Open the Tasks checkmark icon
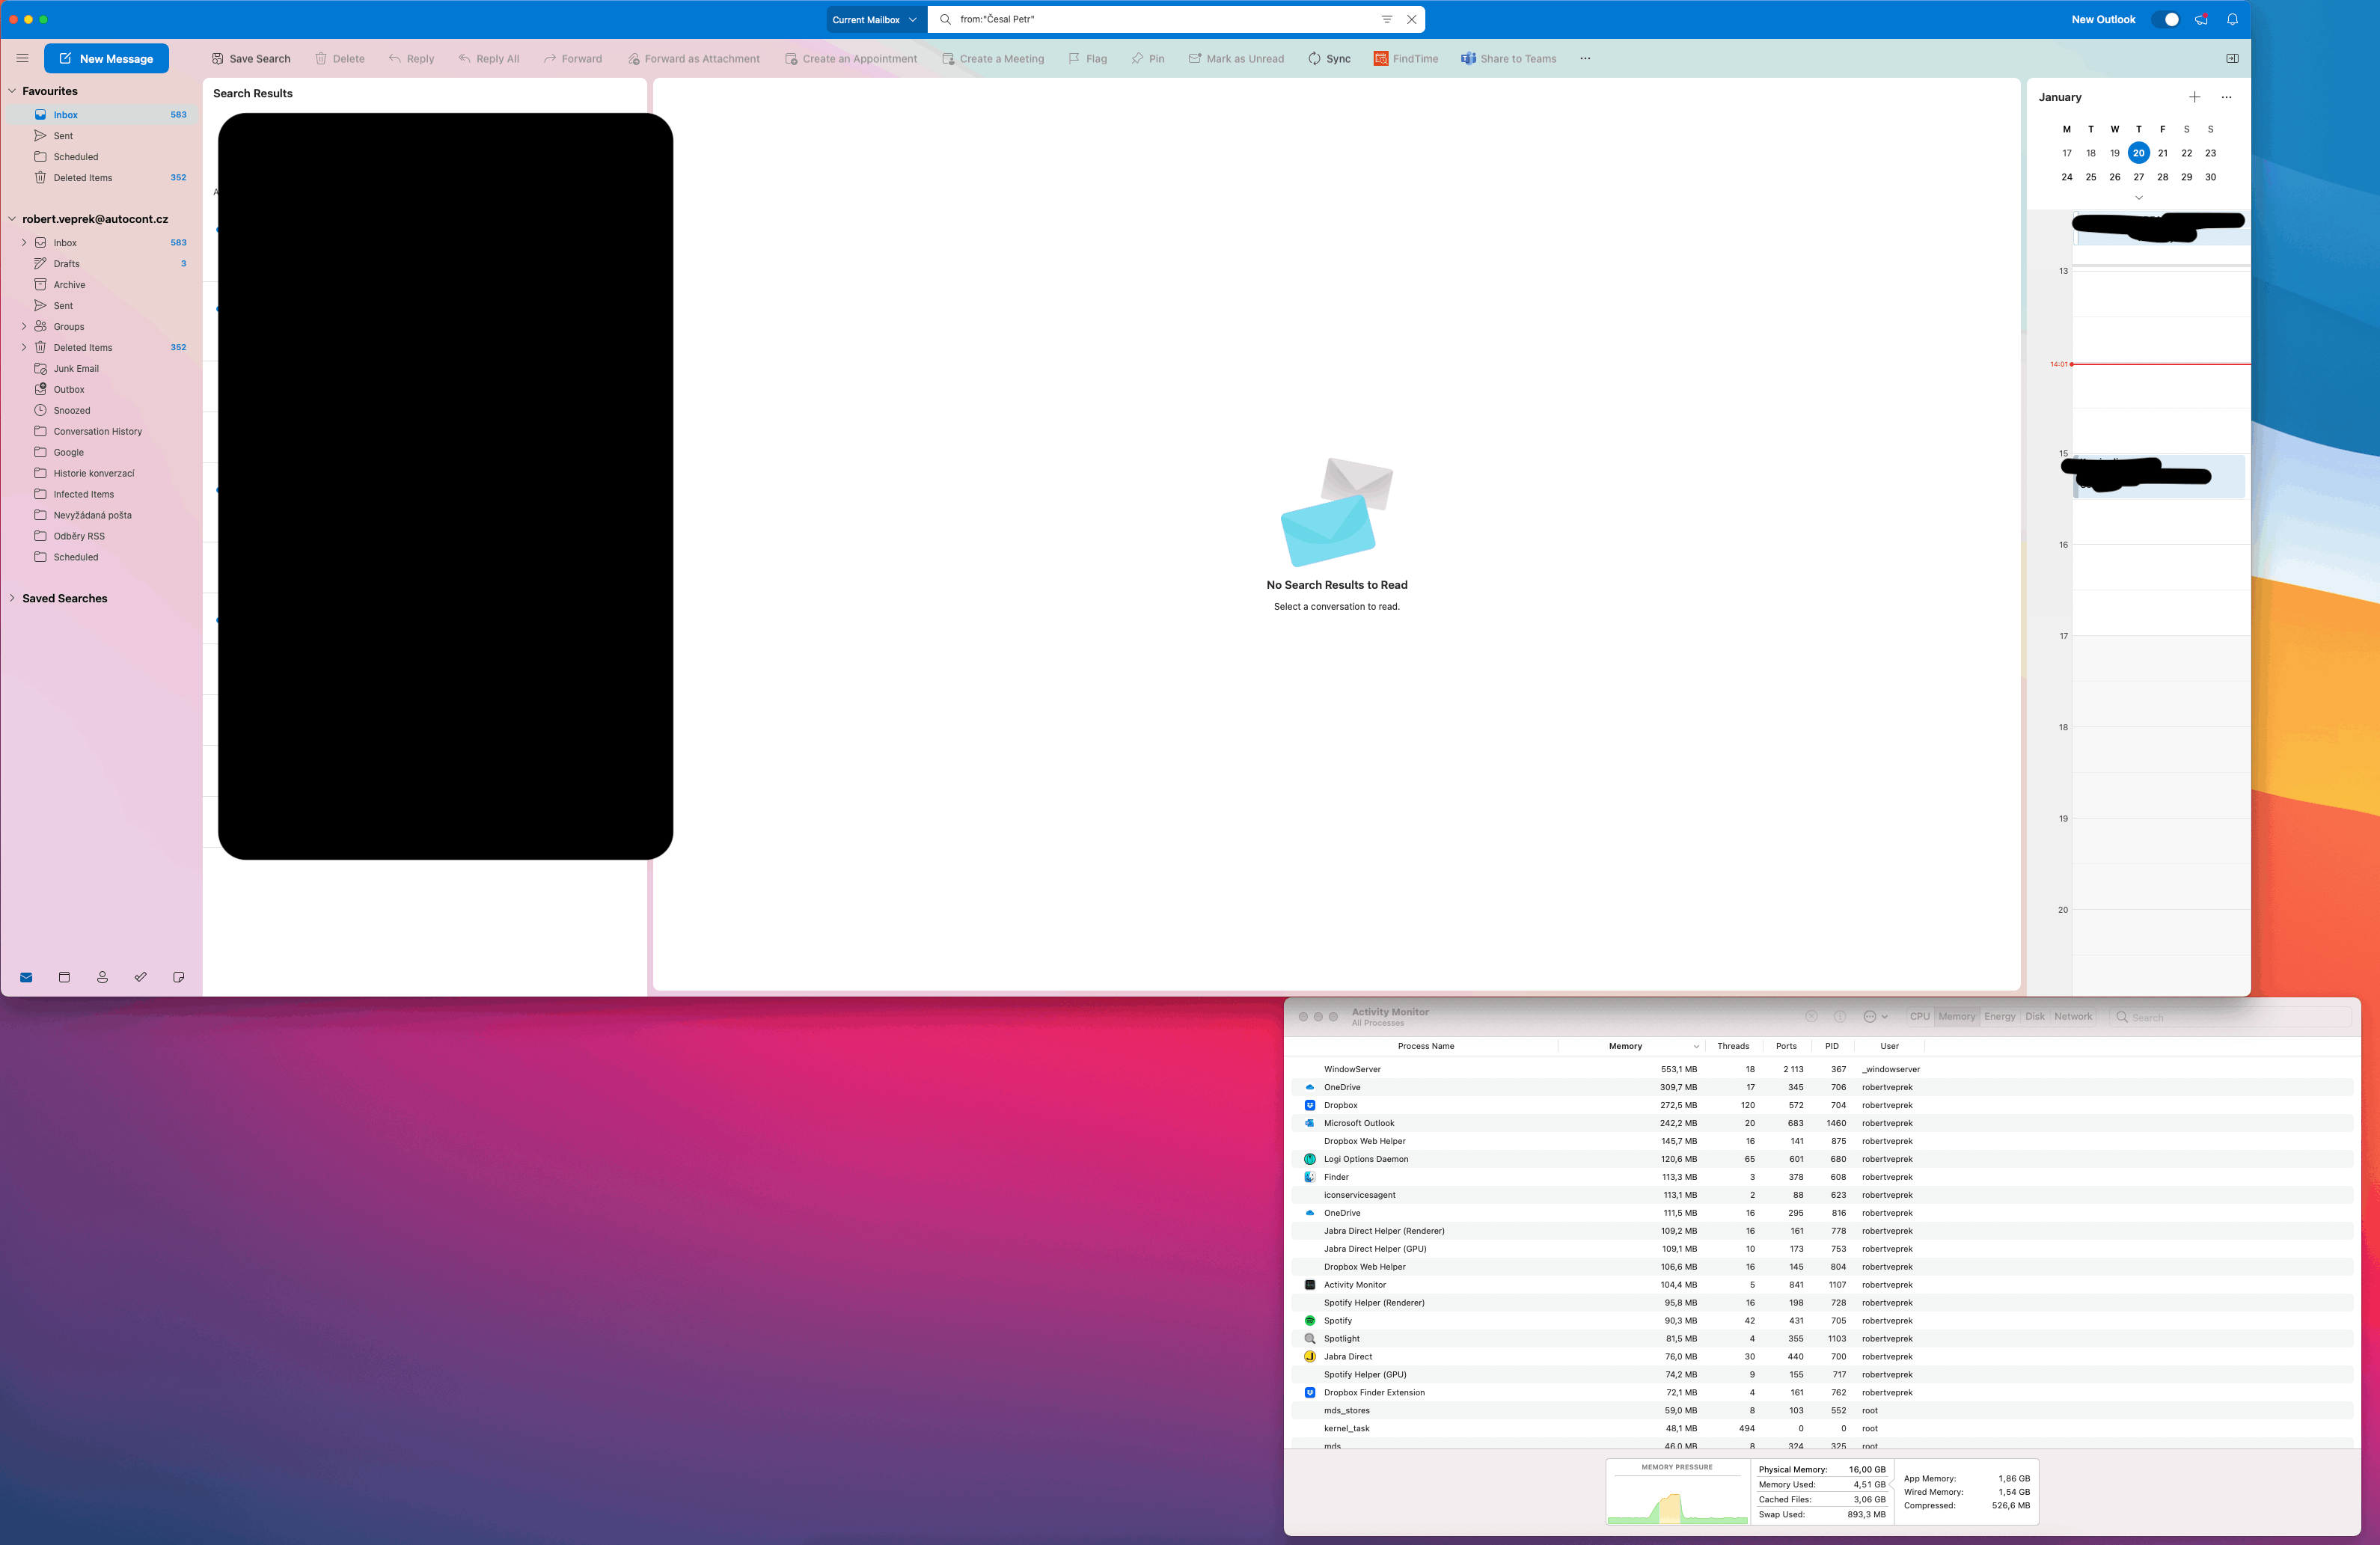This screenshot has height=1545, width=2380. 140,977
